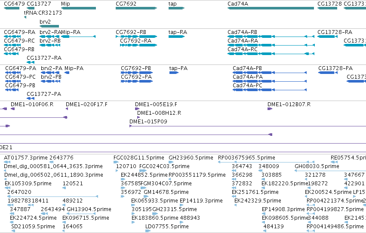Click the CG7692-PA protein feature
This screenshot has height=233, width=366.
coord(137,81)
